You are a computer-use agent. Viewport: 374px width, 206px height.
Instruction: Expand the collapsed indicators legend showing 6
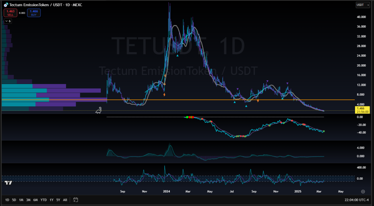(8, 21)
